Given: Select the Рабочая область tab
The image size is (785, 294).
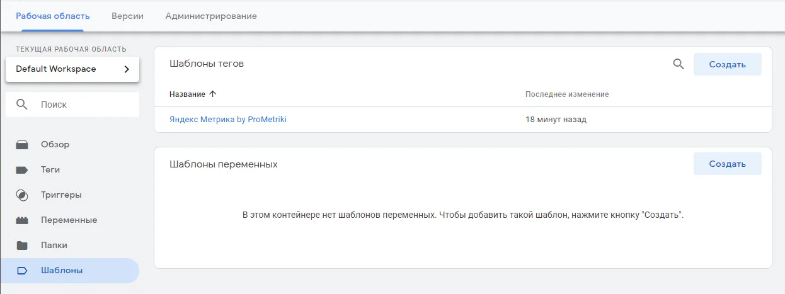Looking at the screenshot, I should [53, 16].
